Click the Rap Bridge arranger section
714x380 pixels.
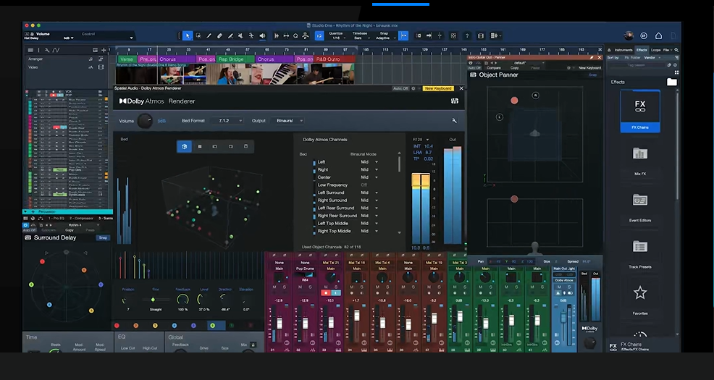[x=236, y=59]
